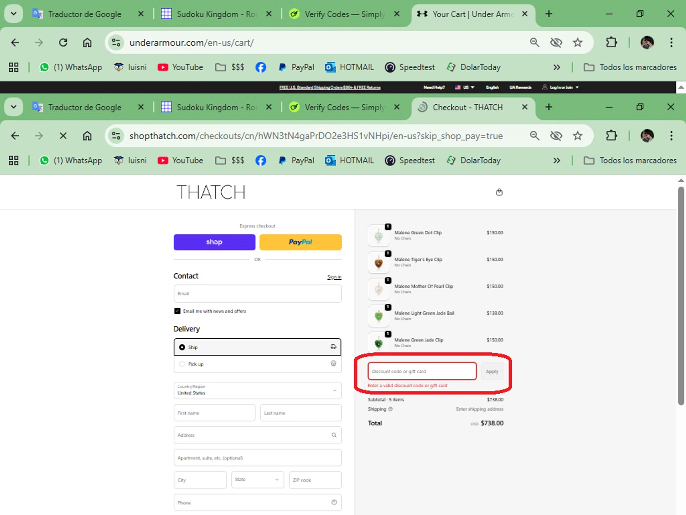Click phone field help icon
Screen dimensions: 686x515
[334, 503]
